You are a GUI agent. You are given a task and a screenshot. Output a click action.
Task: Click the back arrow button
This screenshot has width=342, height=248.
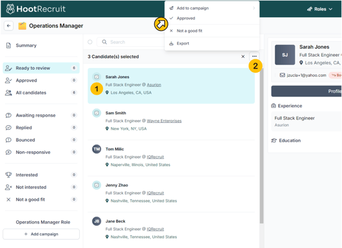(9, 26)
